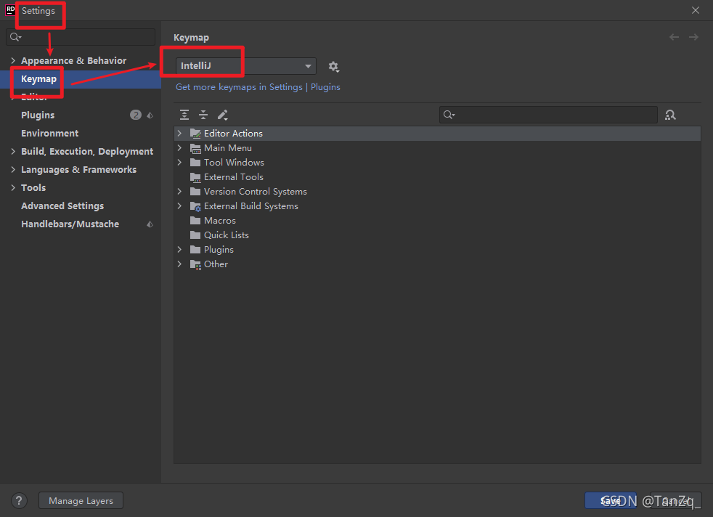Click the Plugins layer indicator icon

pos(150,115)
